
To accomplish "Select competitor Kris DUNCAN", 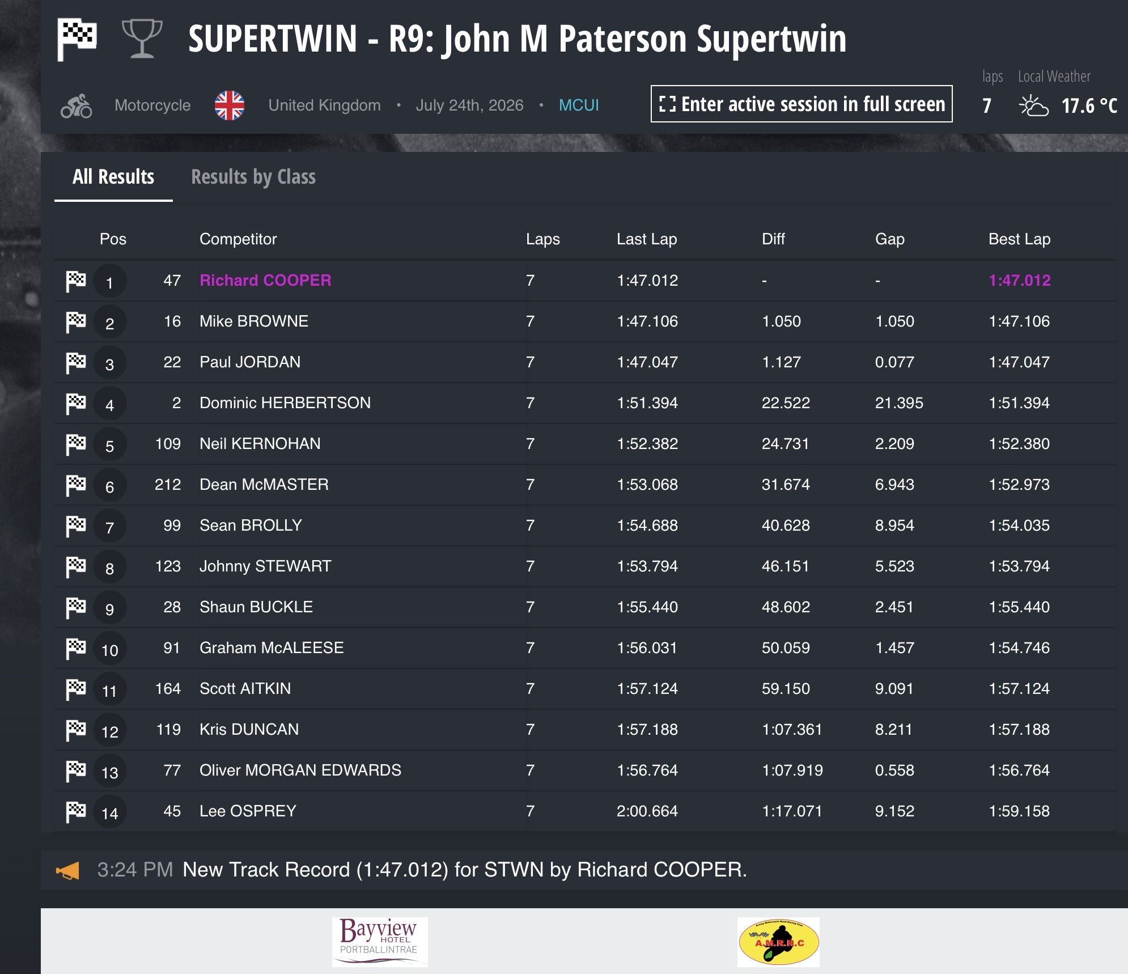I will (249, 729).
